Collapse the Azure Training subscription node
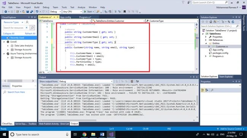Screen dimensions: 247x138 coord(4,54)
